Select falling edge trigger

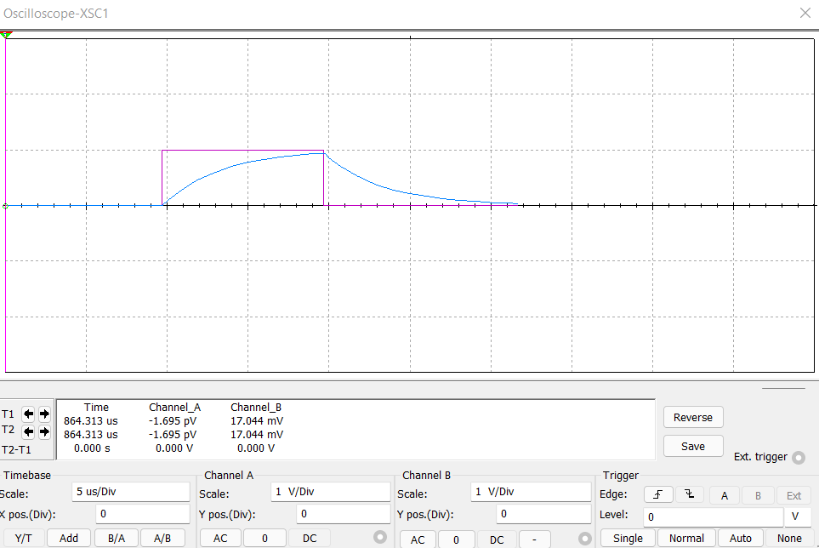pos(690,494)
